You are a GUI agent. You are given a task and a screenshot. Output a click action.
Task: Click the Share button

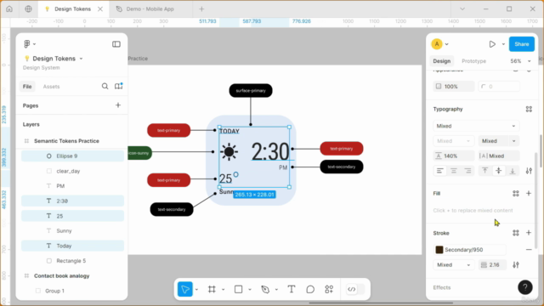pos(521,44)
